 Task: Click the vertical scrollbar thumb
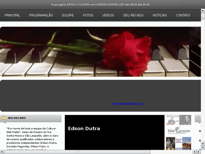coord(203,16)
